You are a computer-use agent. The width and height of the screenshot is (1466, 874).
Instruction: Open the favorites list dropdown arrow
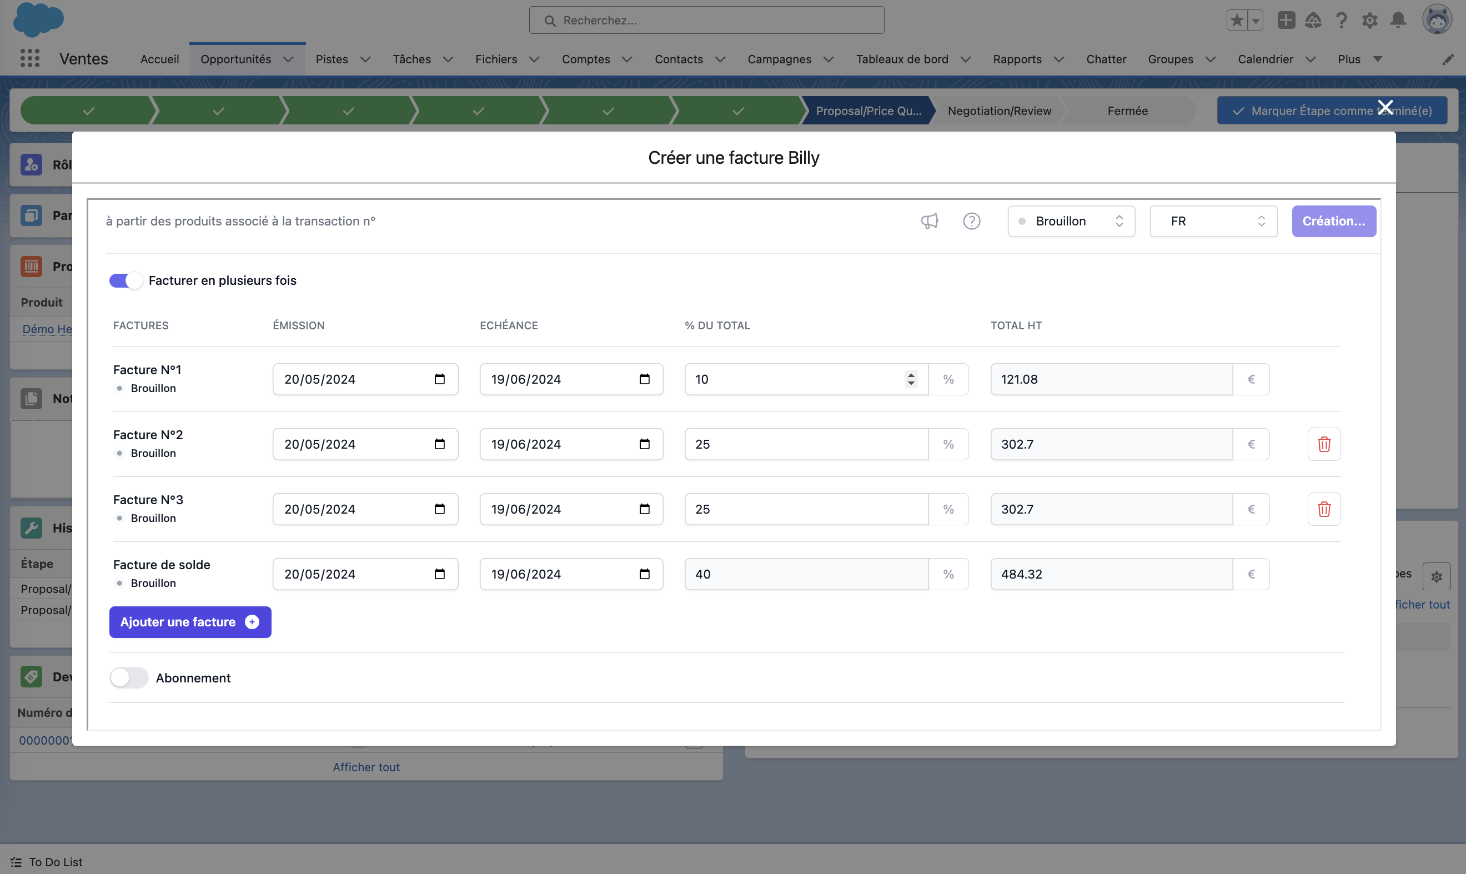pyautogui.click(x=1256, y=21)
